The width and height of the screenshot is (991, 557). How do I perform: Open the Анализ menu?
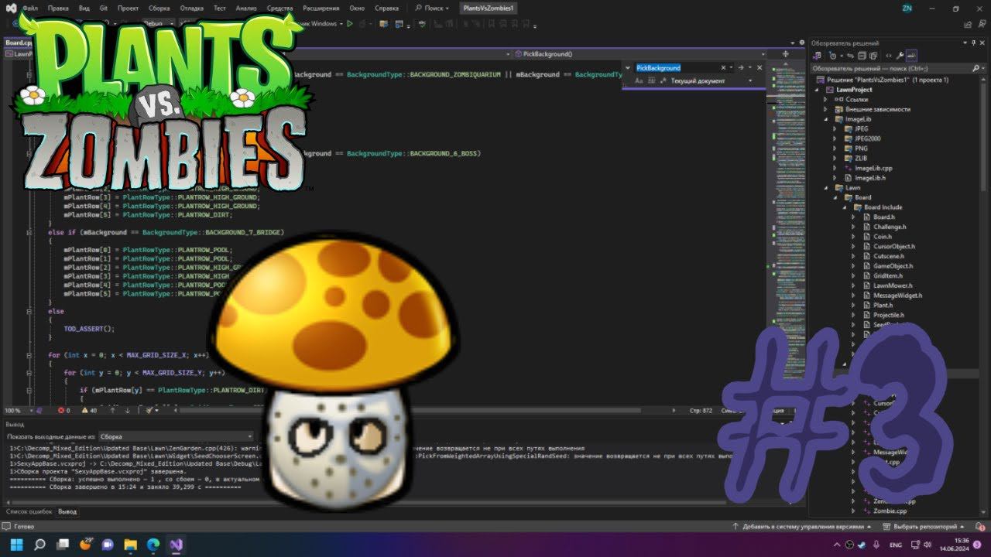(x=246, y=8)
